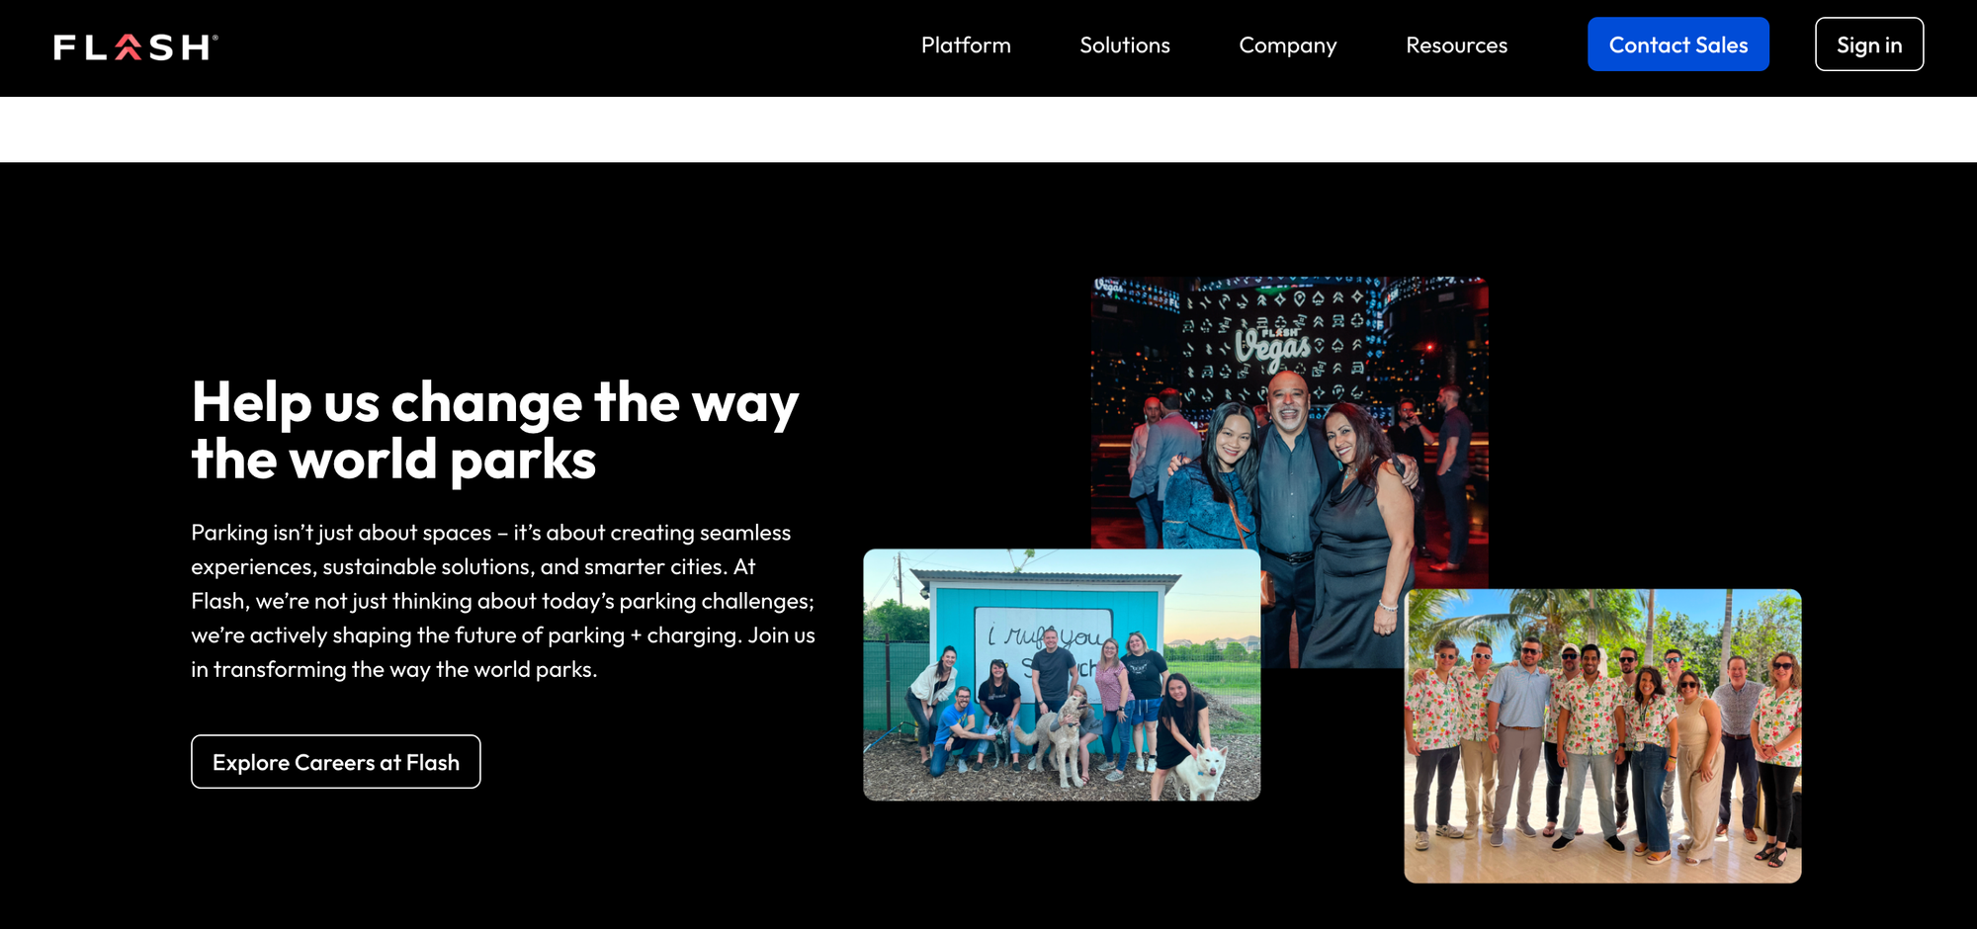Open the Flash Vegas party photo
The width and height of the screenshot is (1977, 929).
1289,415
